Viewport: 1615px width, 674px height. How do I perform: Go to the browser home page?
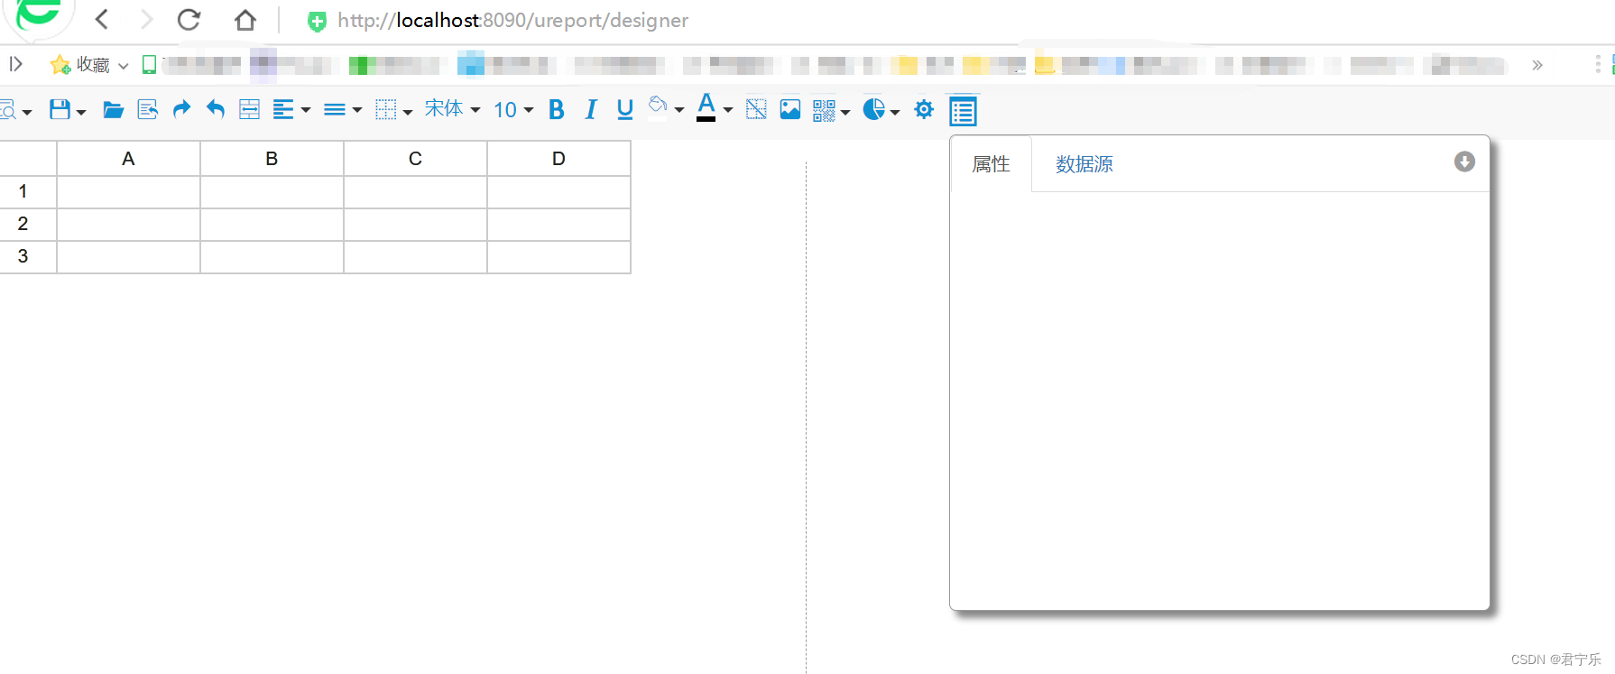pyautogui.click(x=245, y=20)
